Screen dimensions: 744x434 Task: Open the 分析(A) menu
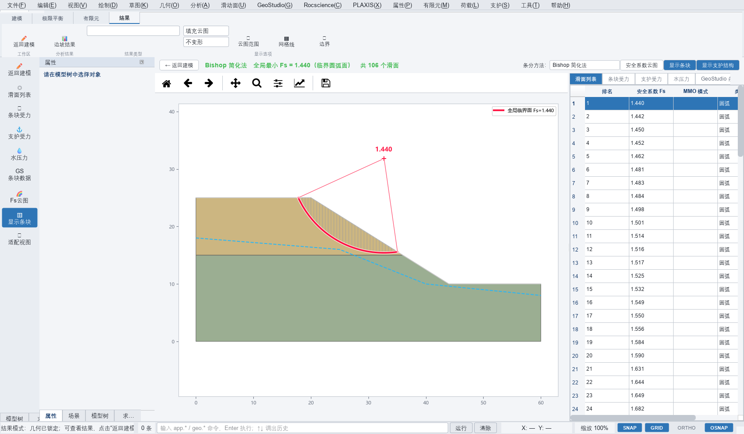pyautogui.click(x=200, y=5)
